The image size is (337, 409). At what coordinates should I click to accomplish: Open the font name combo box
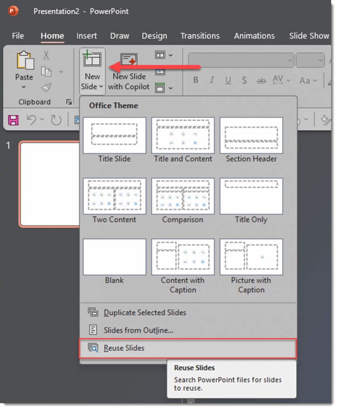[240, 60]
